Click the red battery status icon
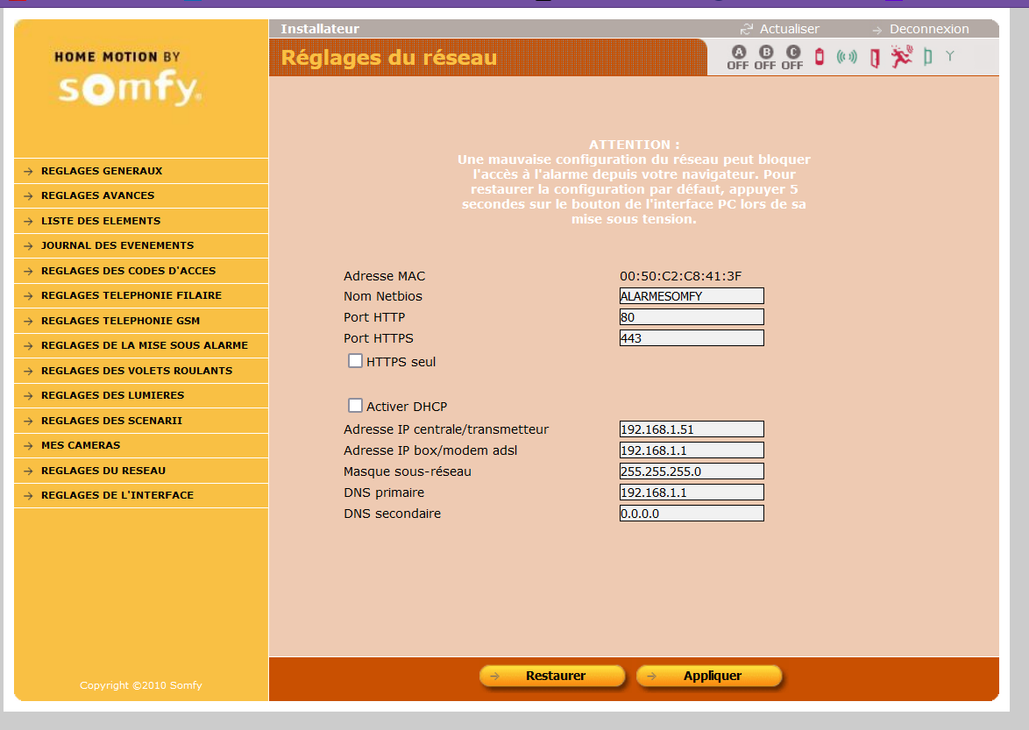 tap(820, 58)
